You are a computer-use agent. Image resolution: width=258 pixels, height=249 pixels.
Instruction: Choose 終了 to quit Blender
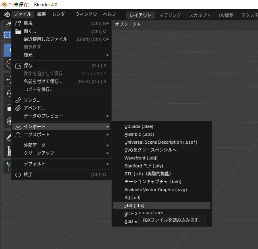tap(61, 175)
